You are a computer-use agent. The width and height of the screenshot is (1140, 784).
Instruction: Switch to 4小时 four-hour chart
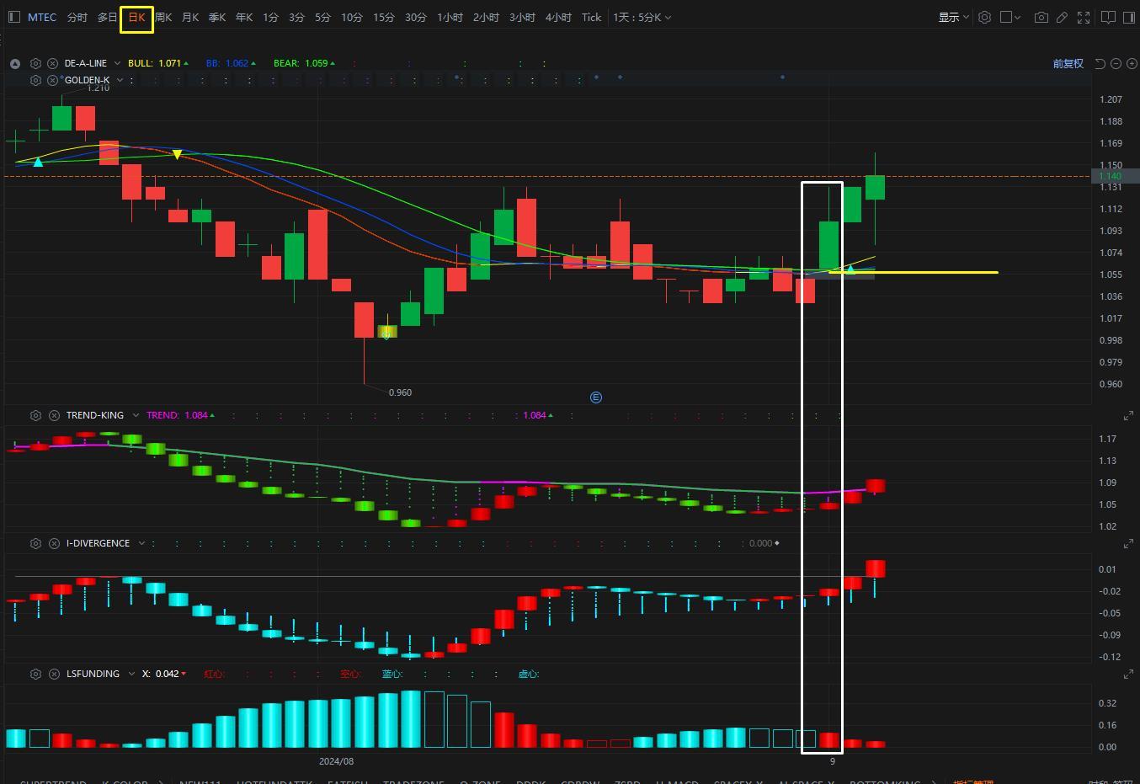click(x=558, y=17)
